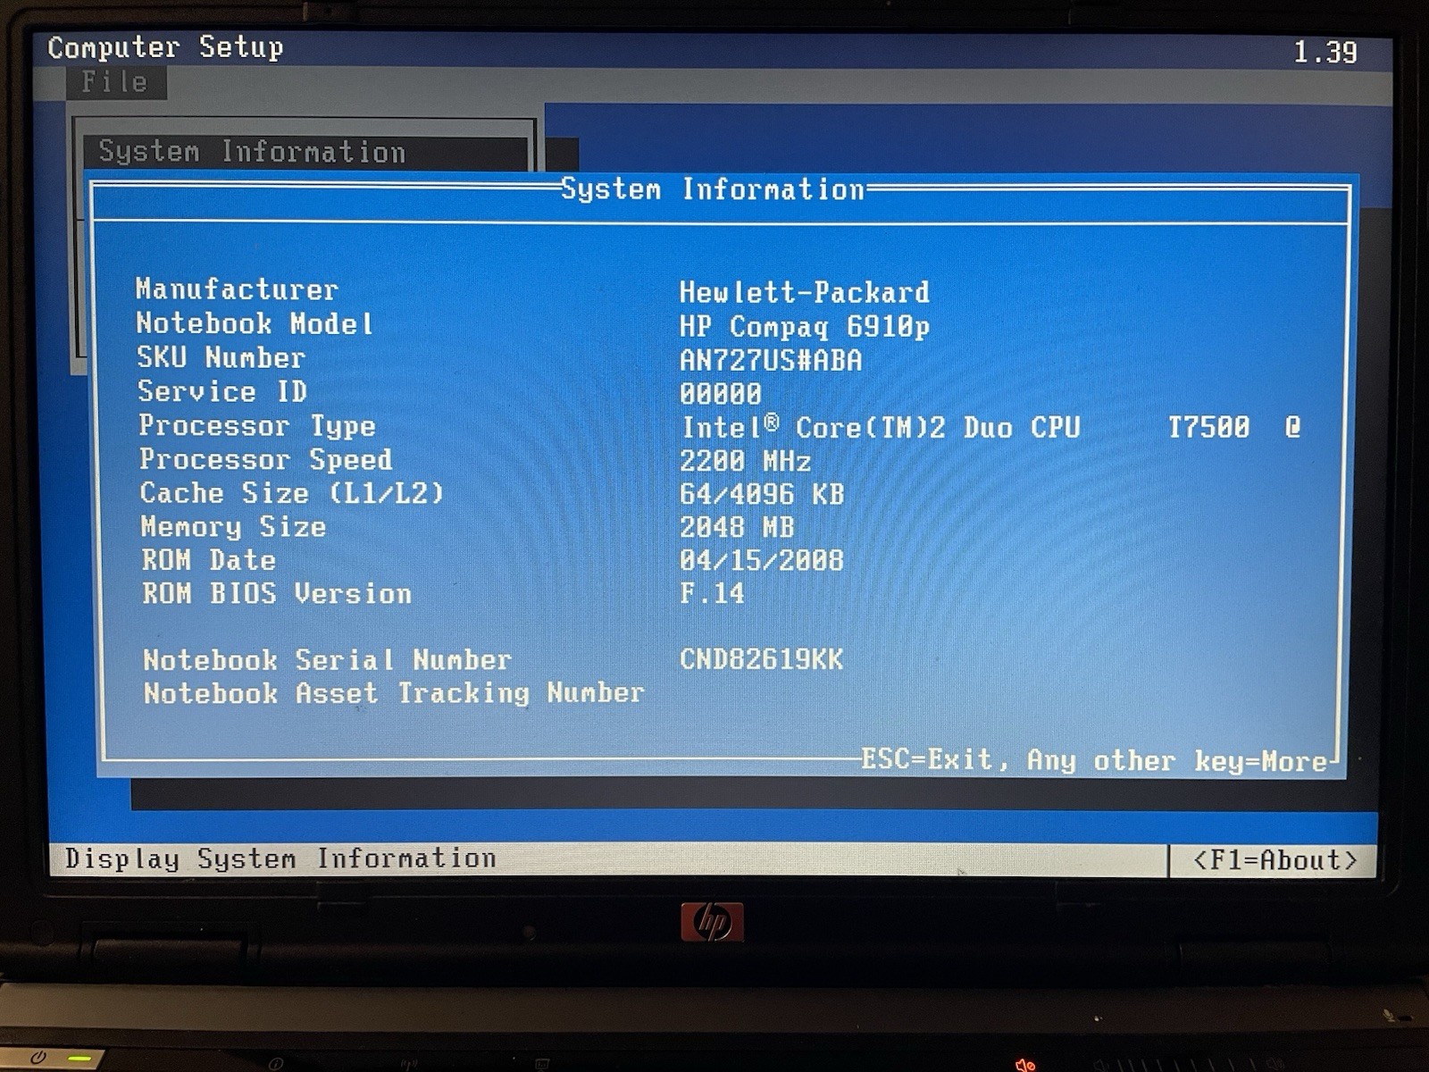Image resolution: width=1429 pixels, height=1072 pixels.
Task: Click the Service ID label
Action: point(222,391)
